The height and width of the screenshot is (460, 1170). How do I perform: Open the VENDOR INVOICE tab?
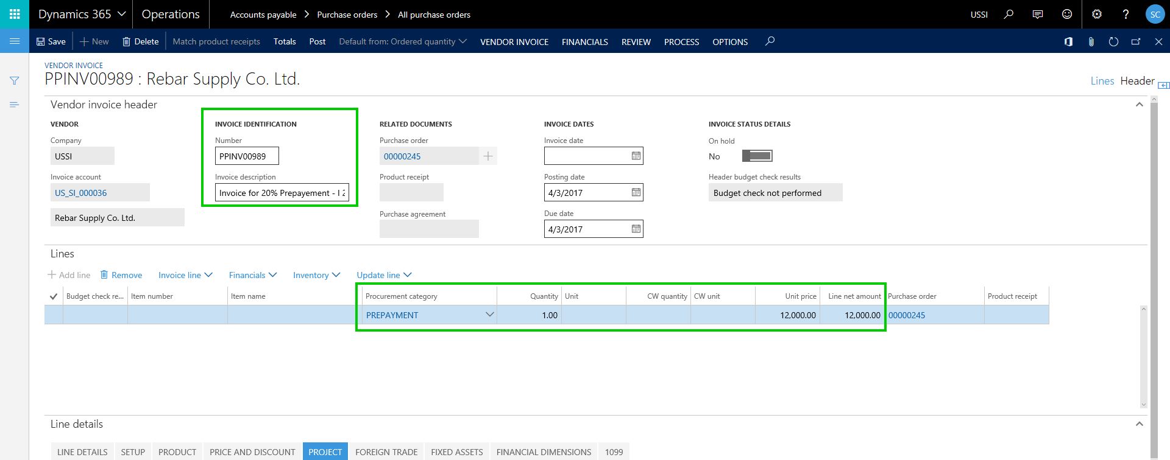coord(514,41)
